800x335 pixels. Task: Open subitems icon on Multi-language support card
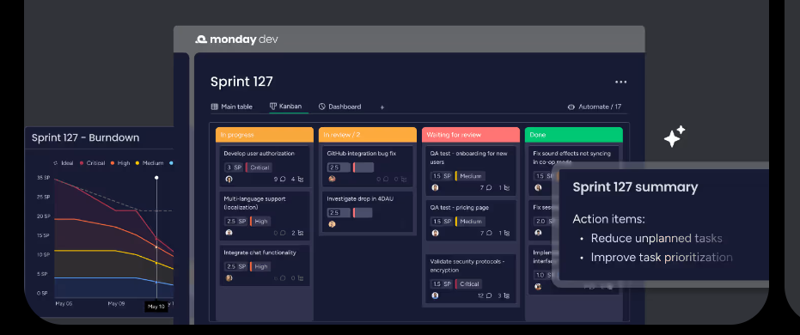[301, 233]
